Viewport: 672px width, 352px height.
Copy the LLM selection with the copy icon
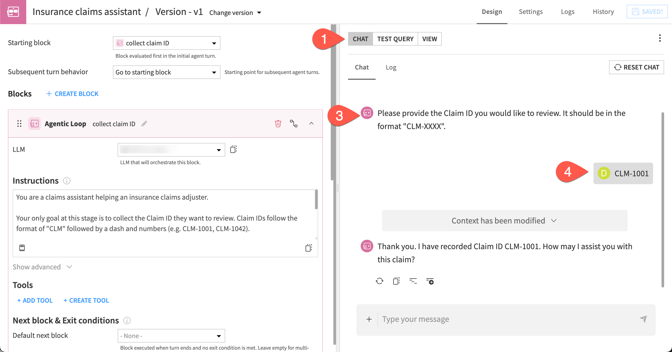[x=233, y=149]
